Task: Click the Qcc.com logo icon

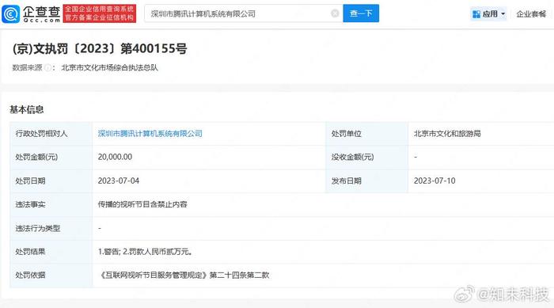Action: coord(10,13)
